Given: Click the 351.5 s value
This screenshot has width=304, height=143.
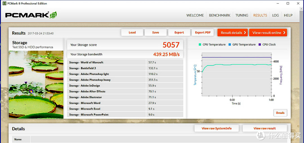Looking at the screenshot, I should pos(153,80).
